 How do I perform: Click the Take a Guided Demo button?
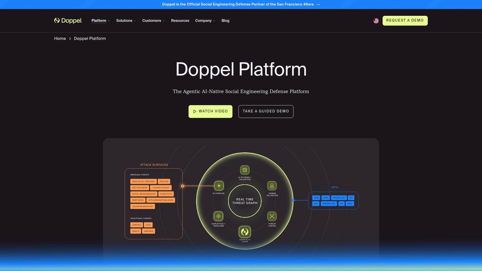pos(266,111)
